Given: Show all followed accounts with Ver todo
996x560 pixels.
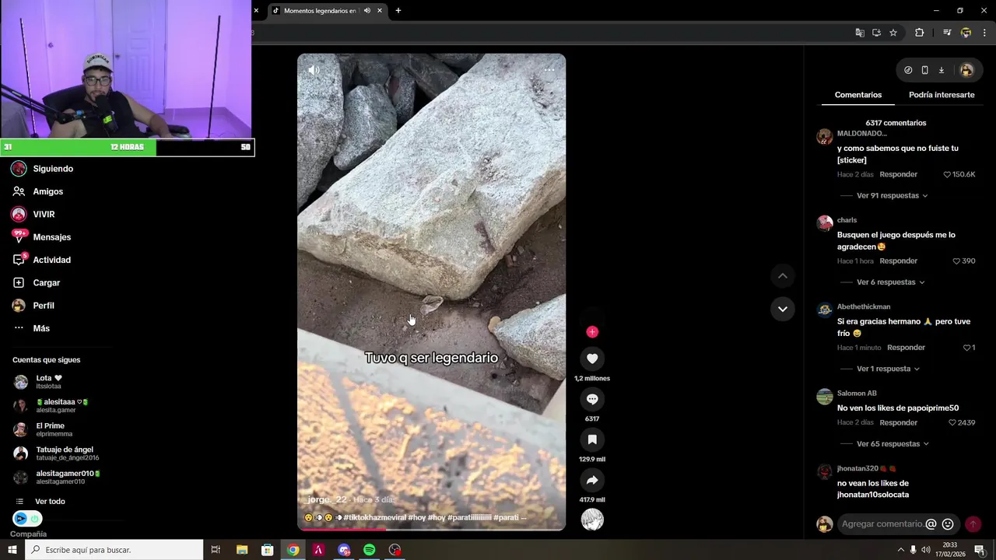Looking at the screenshot, I should pyautogui.click(x=50, y=502).
